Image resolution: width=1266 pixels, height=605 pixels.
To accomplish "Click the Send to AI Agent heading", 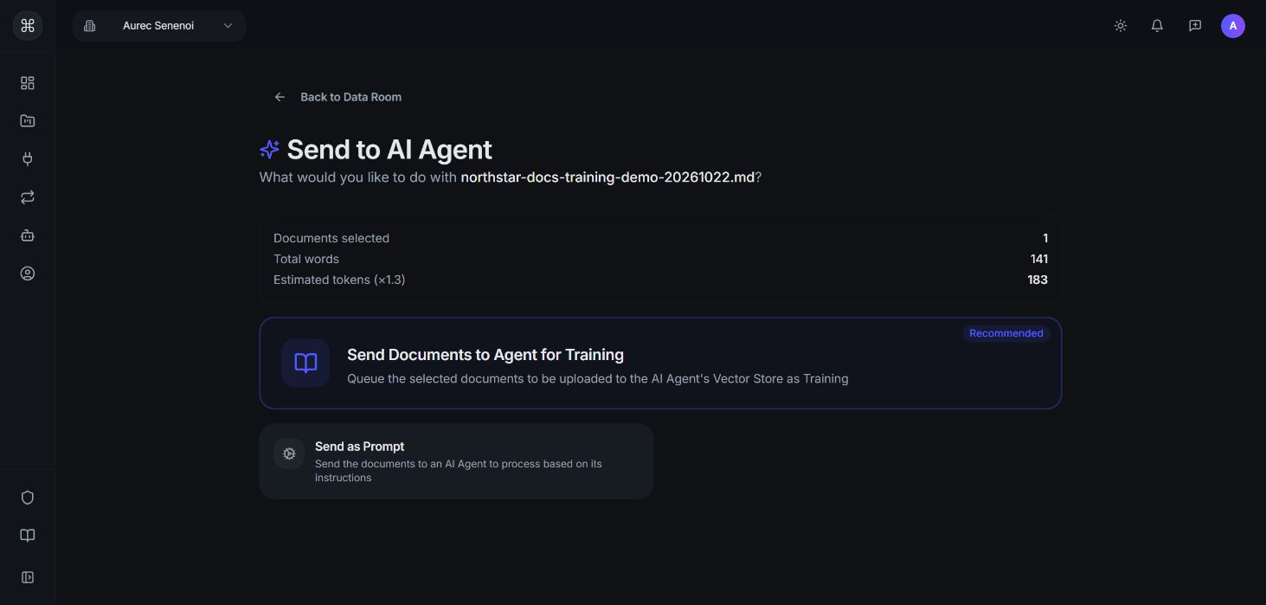I will click(389, 150).
